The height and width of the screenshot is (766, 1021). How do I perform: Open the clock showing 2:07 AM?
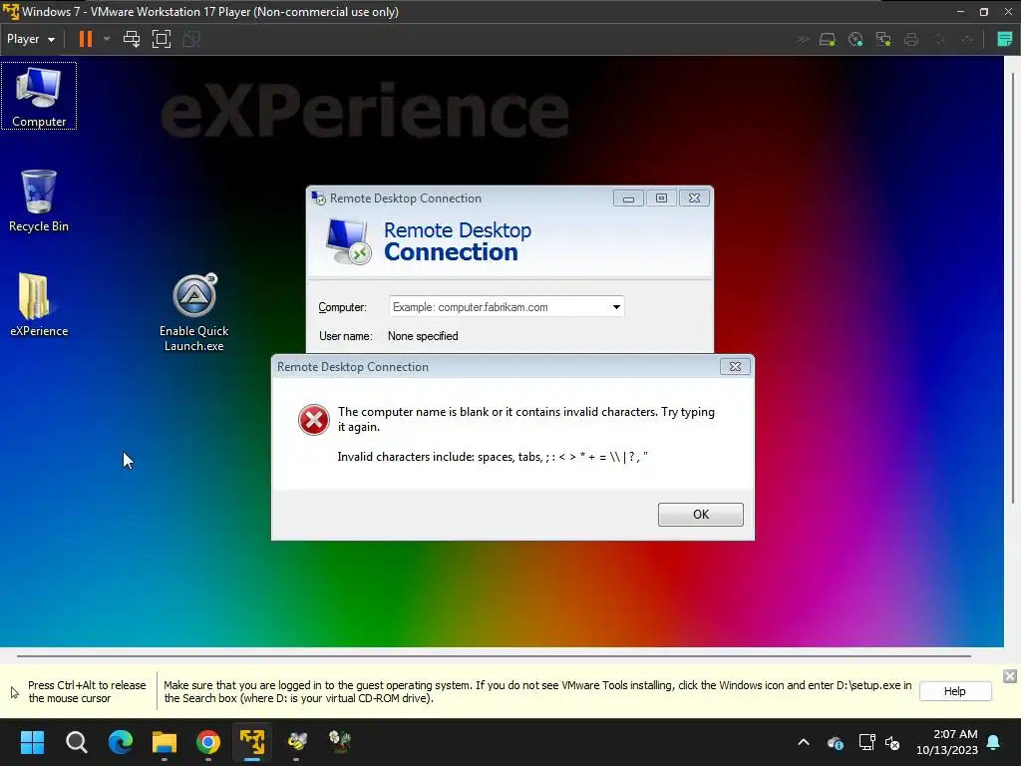pyautogui.click(x=947, y=742)
